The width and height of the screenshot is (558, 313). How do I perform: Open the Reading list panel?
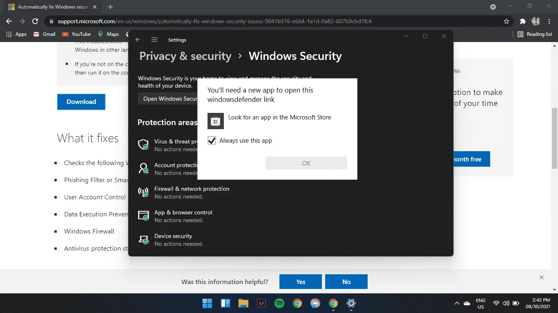click(x=535, y=34)
